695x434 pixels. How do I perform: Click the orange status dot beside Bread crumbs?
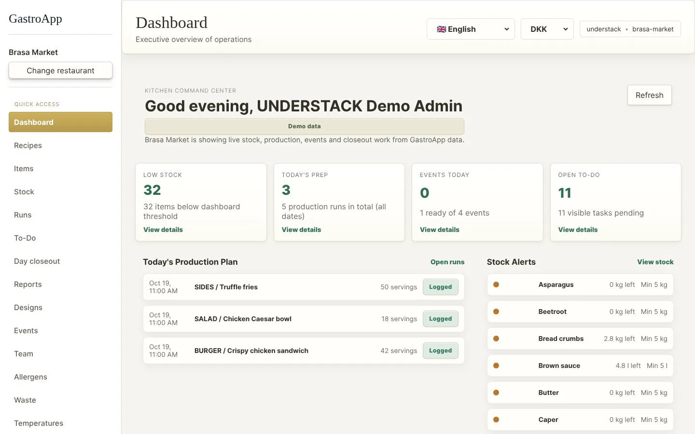(496, 339)
